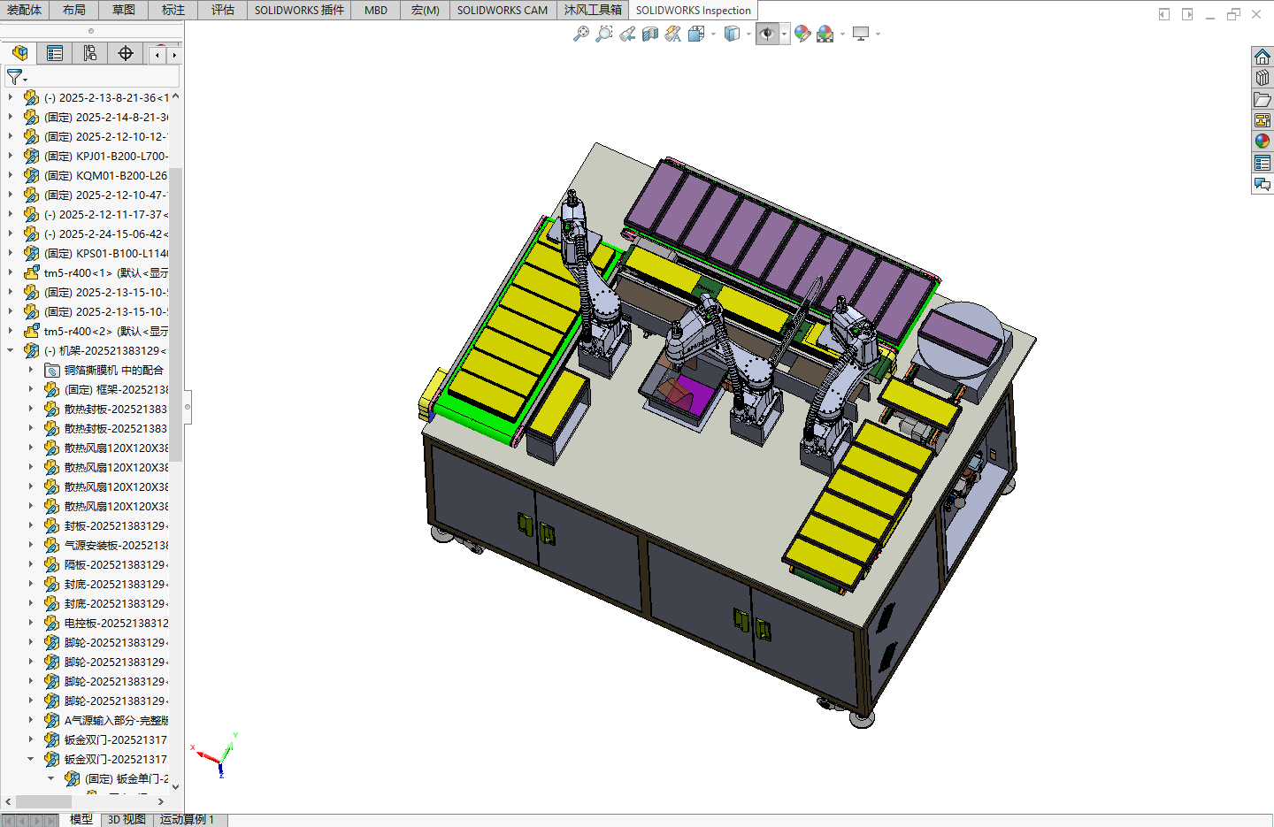Viewport: 1274px width, 827px height.
Task: Open the PropertyManager panel tab
Action: [55, 53]
